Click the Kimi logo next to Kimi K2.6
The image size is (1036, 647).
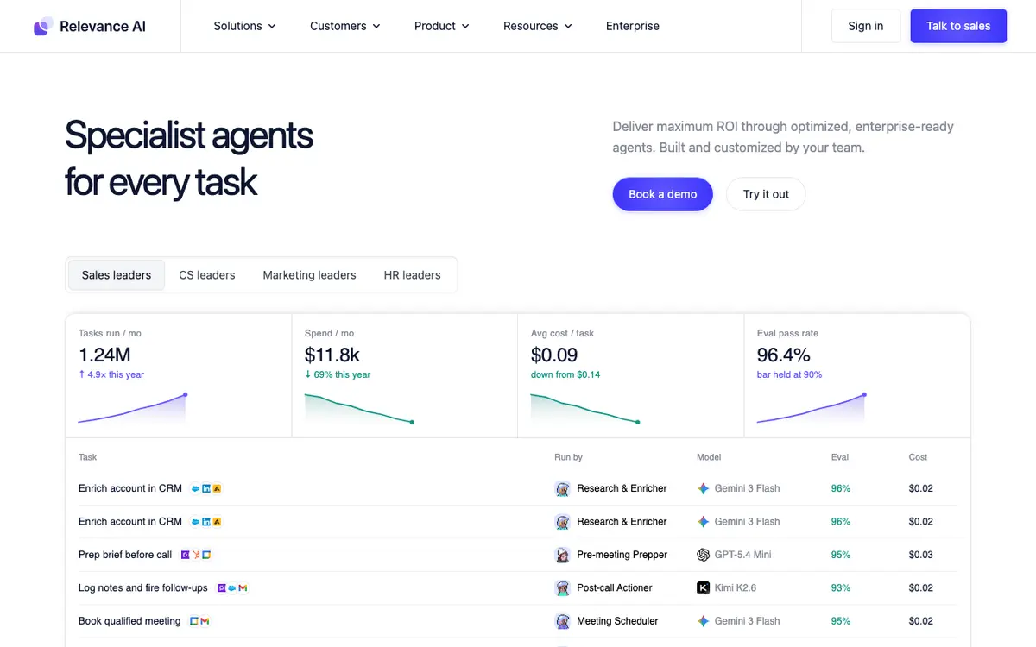[704, 588]
